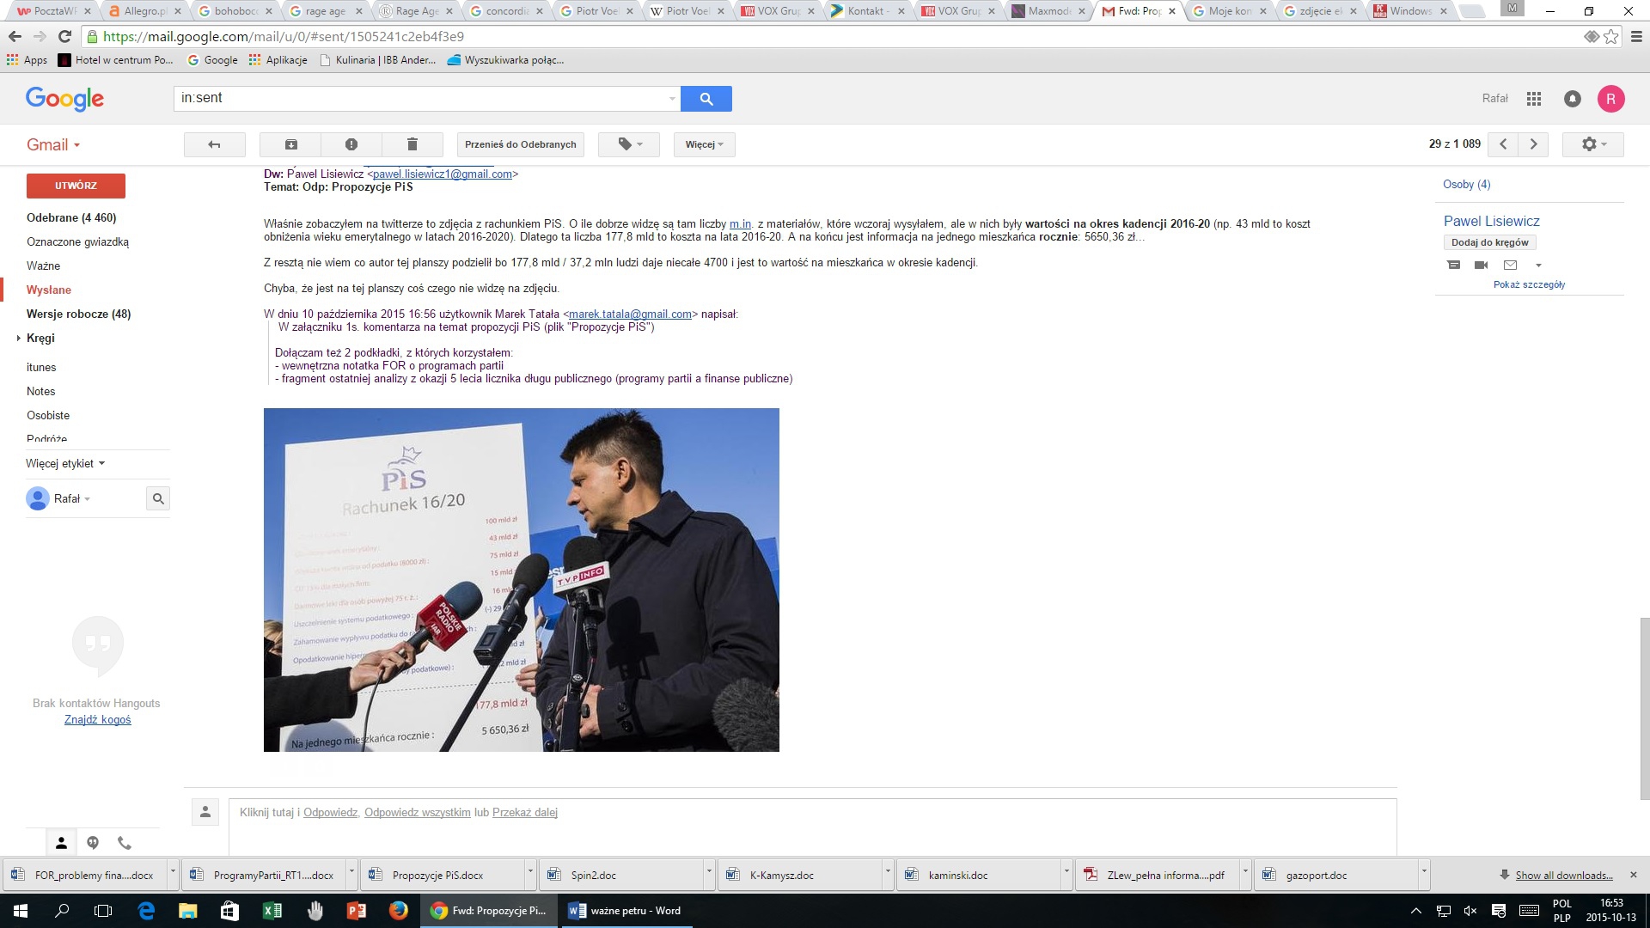
Task: Expand the Kręgi label tree
Action: 19,339
